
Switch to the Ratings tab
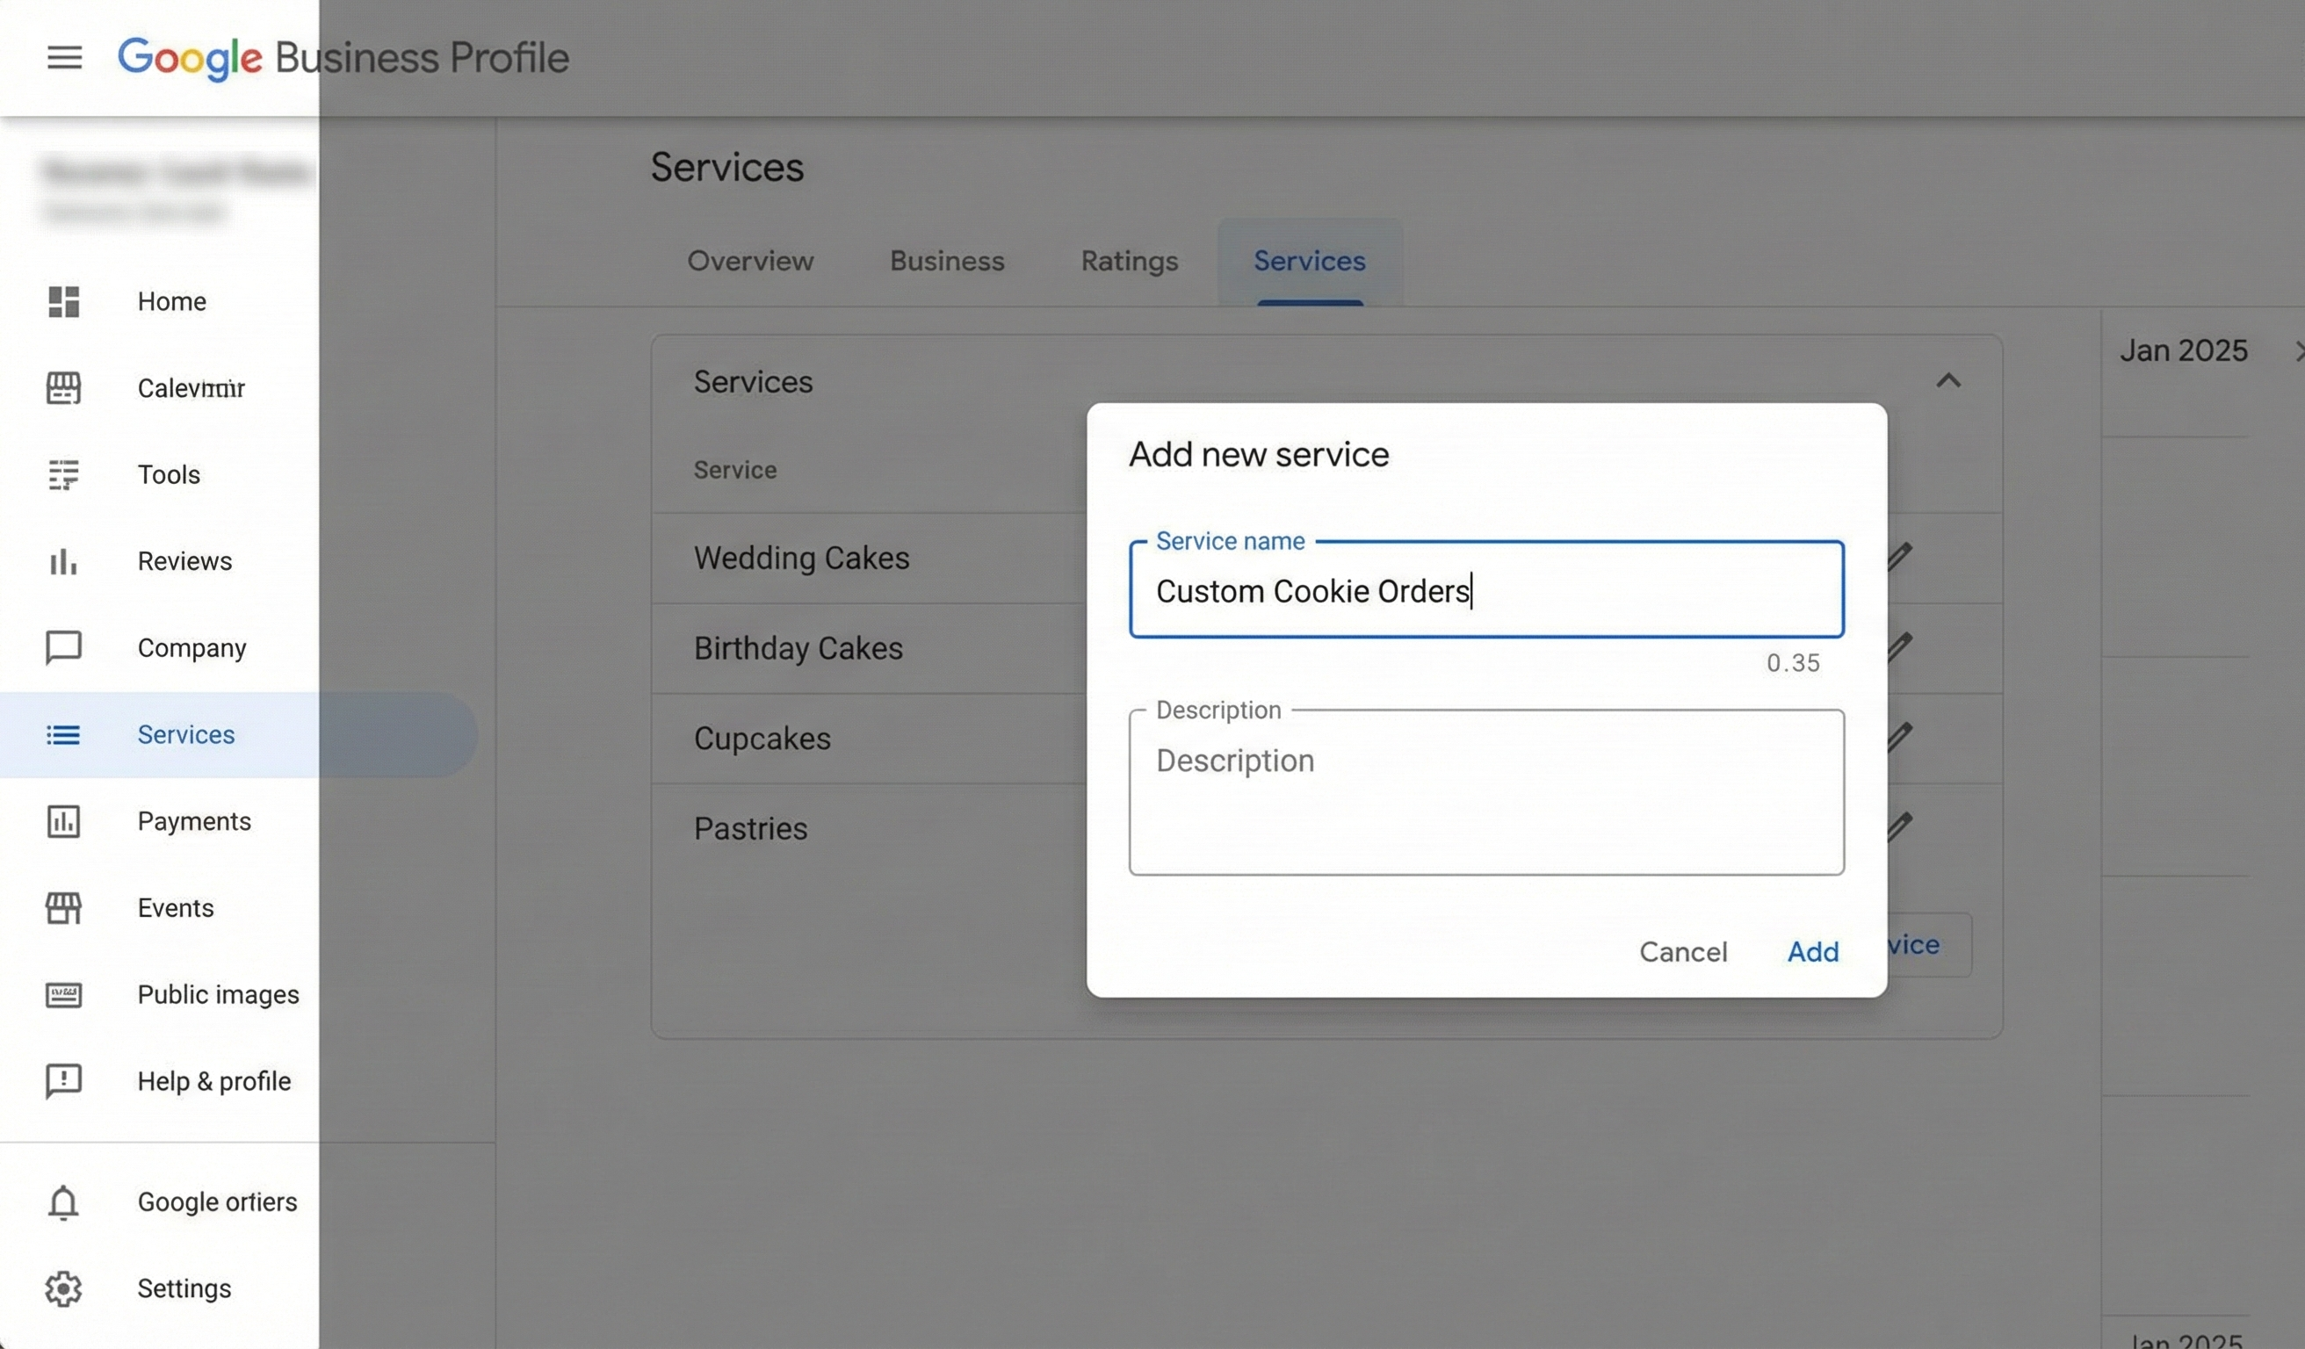point(1129,262)
